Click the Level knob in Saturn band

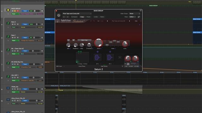125,44
